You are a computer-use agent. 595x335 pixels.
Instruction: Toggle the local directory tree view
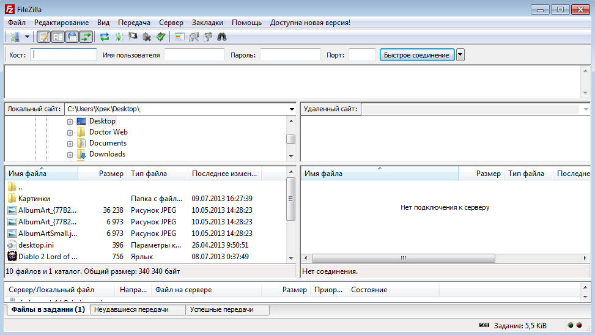click(x=58, y=37)
